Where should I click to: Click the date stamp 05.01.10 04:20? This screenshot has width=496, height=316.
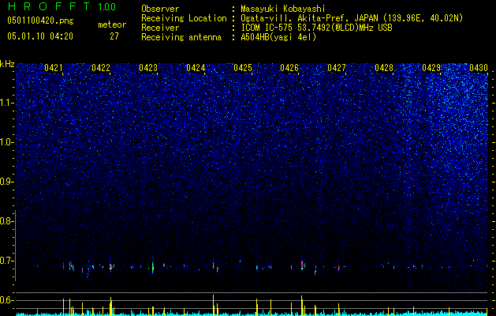click(x=40, y=36)
